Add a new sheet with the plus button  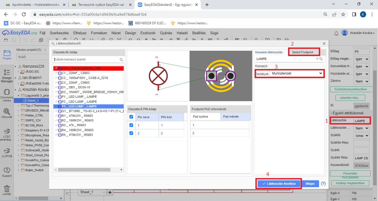pyautogui.click(x=110, y=192)
